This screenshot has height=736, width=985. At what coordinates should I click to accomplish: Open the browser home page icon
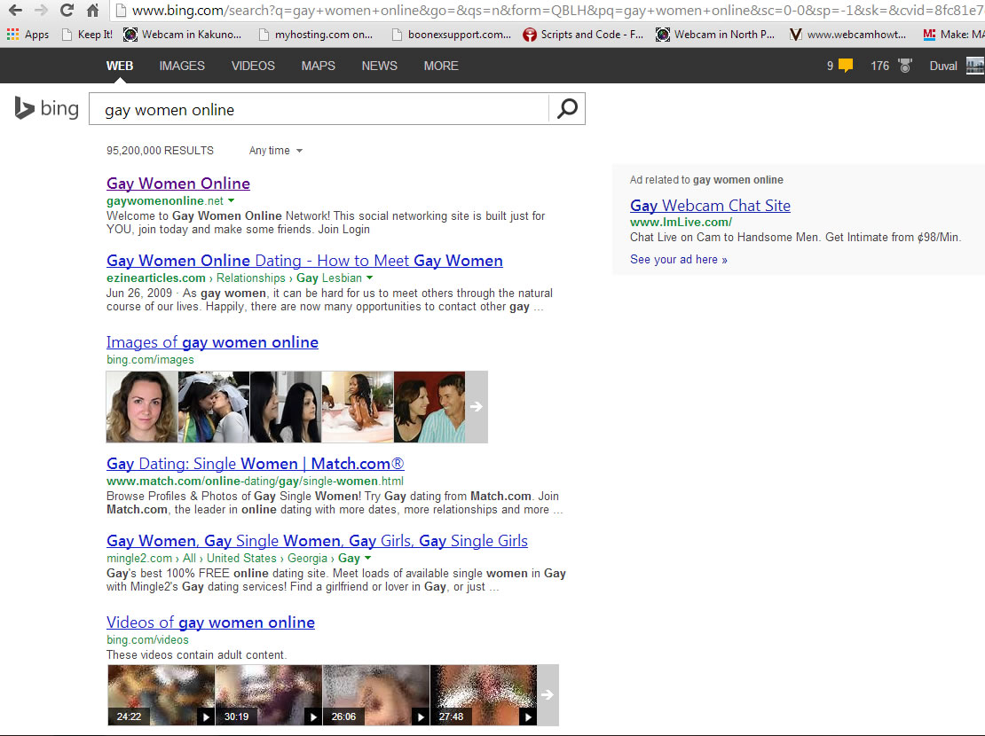coord(92,12)
